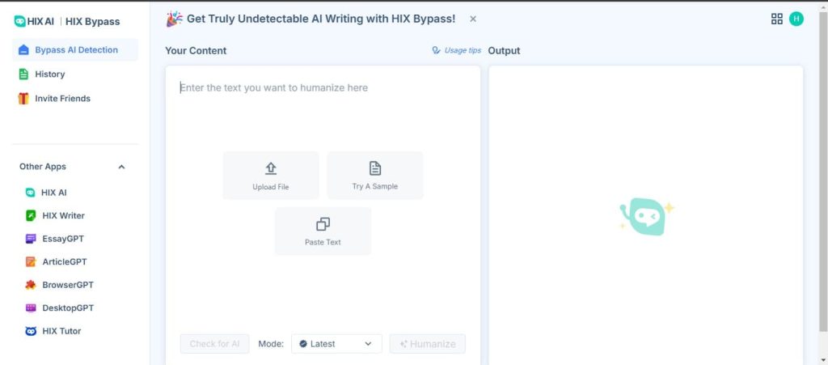
Task: Click the DesktopGPT icon
Action: pos(31,308)
